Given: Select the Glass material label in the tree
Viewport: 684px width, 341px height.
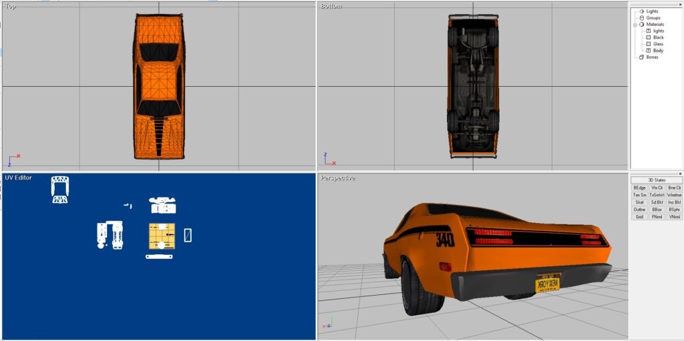Looking at the screenshot, I should click(x=658, y=44).
